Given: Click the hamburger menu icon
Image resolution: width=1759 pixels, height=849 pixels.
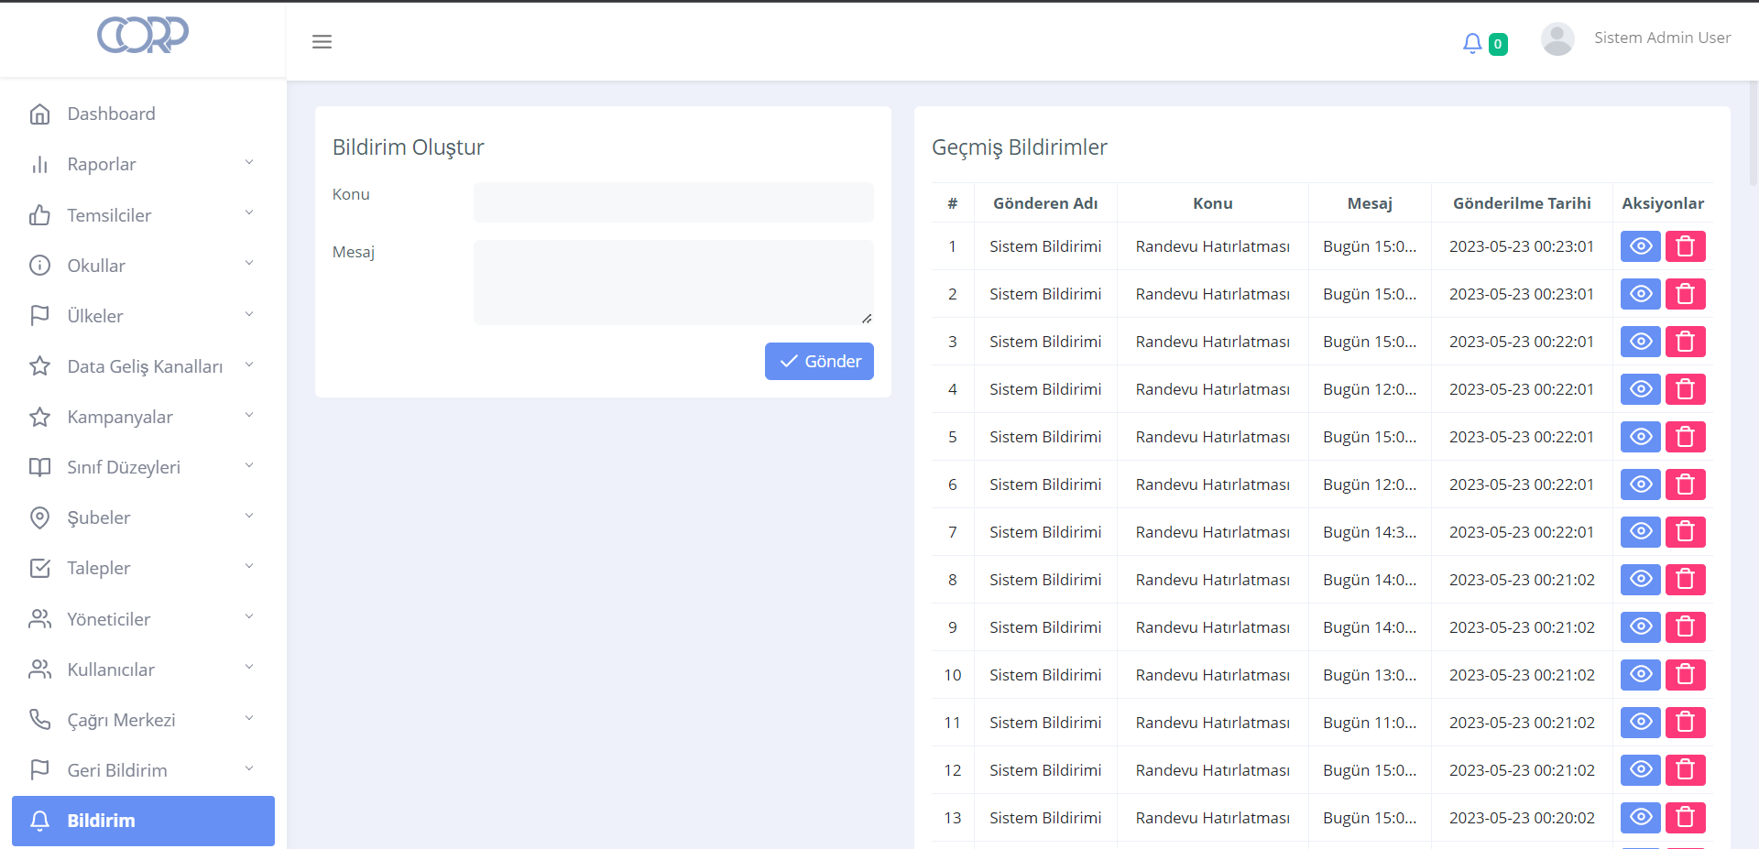Looking at the screenshot, I should tap(322, 41).
